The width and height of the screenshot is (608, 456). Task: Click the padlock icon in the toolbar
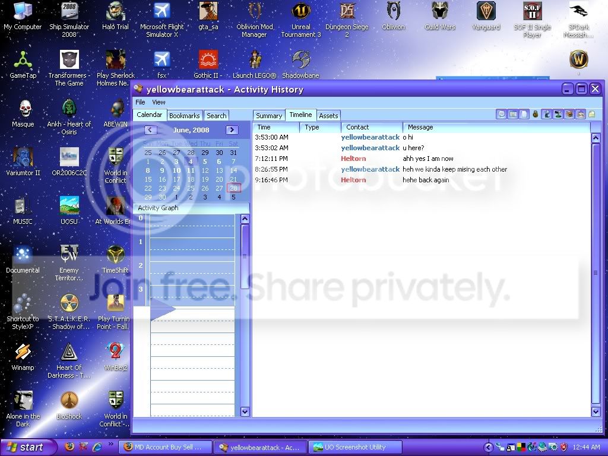click(536, 114)
